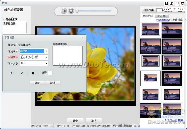Viewport: 187px width, 129px height.
Task: Click the fit-to-screen monitor icon
Action: (71, 11)
